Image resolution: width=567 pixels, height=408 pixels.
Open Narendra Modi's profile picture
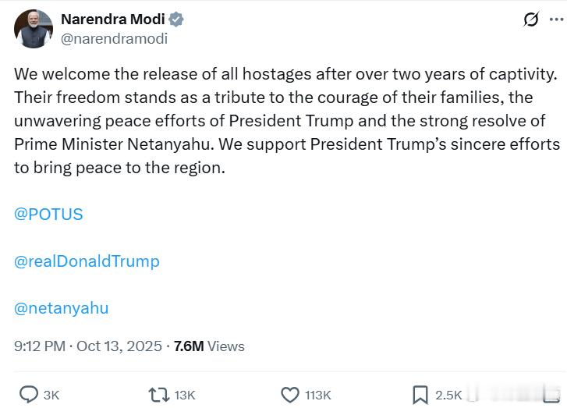33,29
